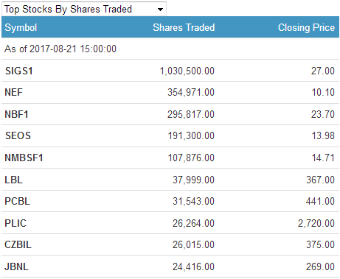This screenshot has width=340, height=279.
Task: Open the PLIC stock symbol link
Action: click(x=15, y=223)
